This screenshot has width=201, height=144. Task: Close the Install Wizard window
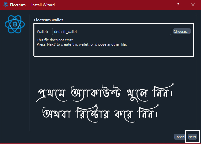(x=193, y=5)
